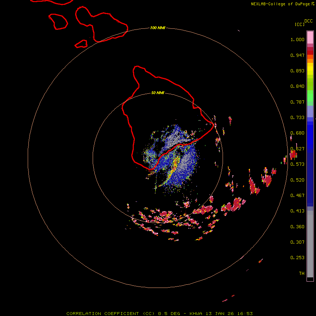Click the 0.893 scale value
Image resolution: width=316 pixels, height=316 pixels.
pyautogui.click(x=297, y=71)
